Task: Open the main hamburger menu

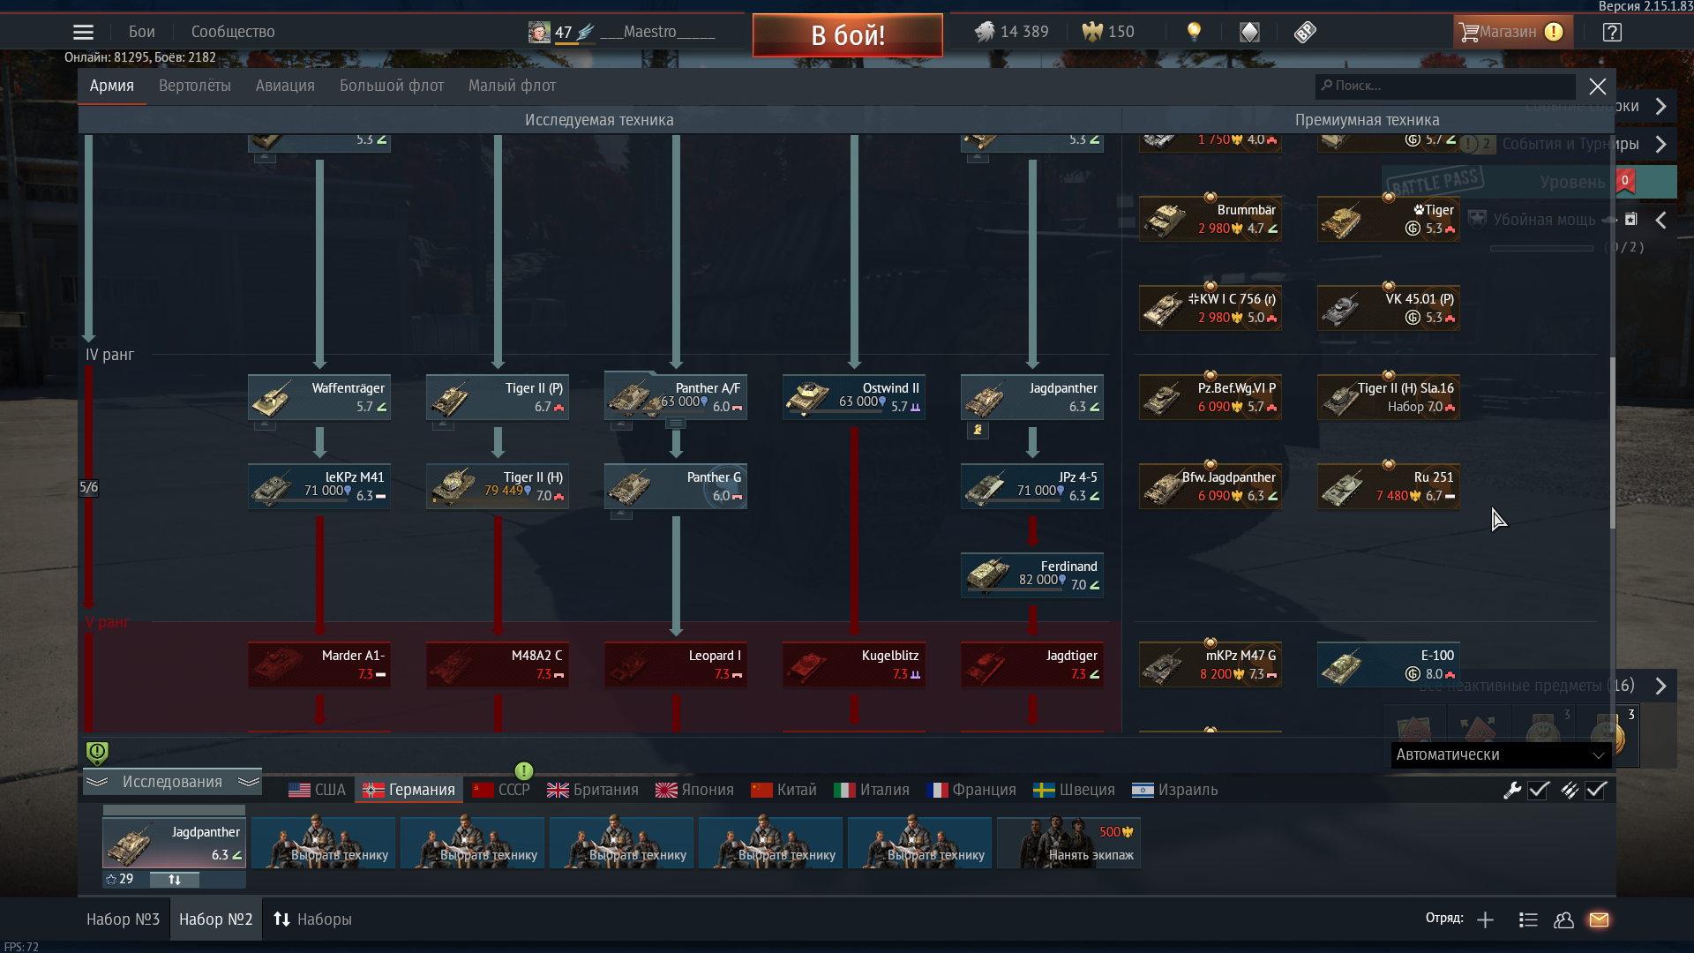Action: point(83,33)
